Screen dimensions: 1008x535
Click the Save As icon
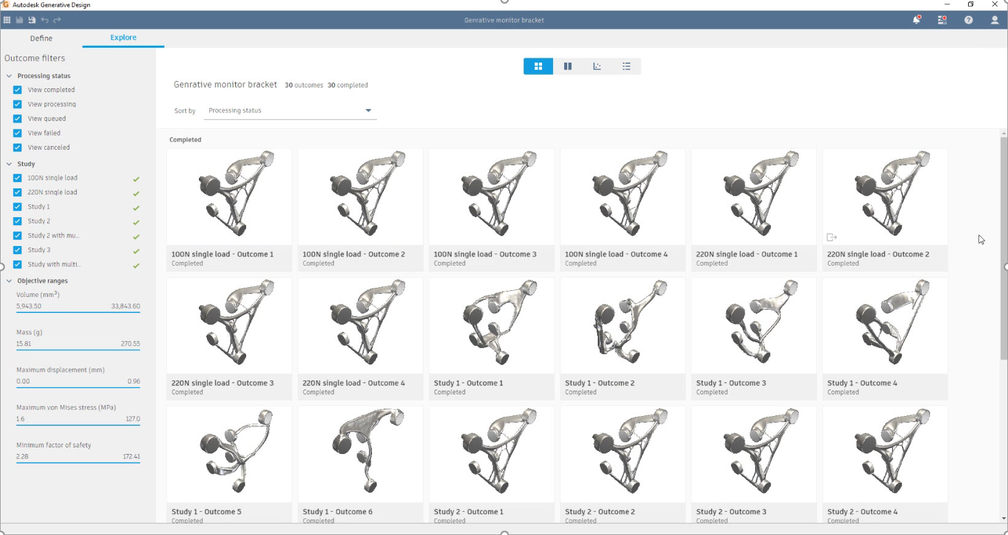[x=32, y=20]
